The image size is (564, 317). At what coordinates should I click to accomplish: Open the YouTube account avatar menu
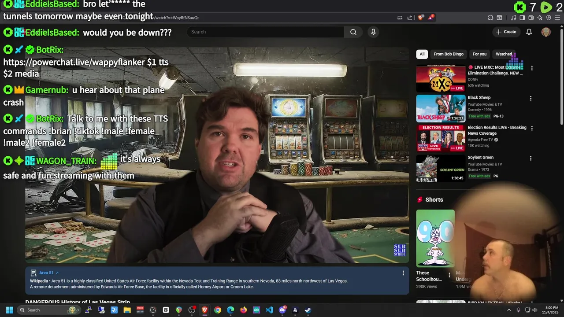[546, 32]
